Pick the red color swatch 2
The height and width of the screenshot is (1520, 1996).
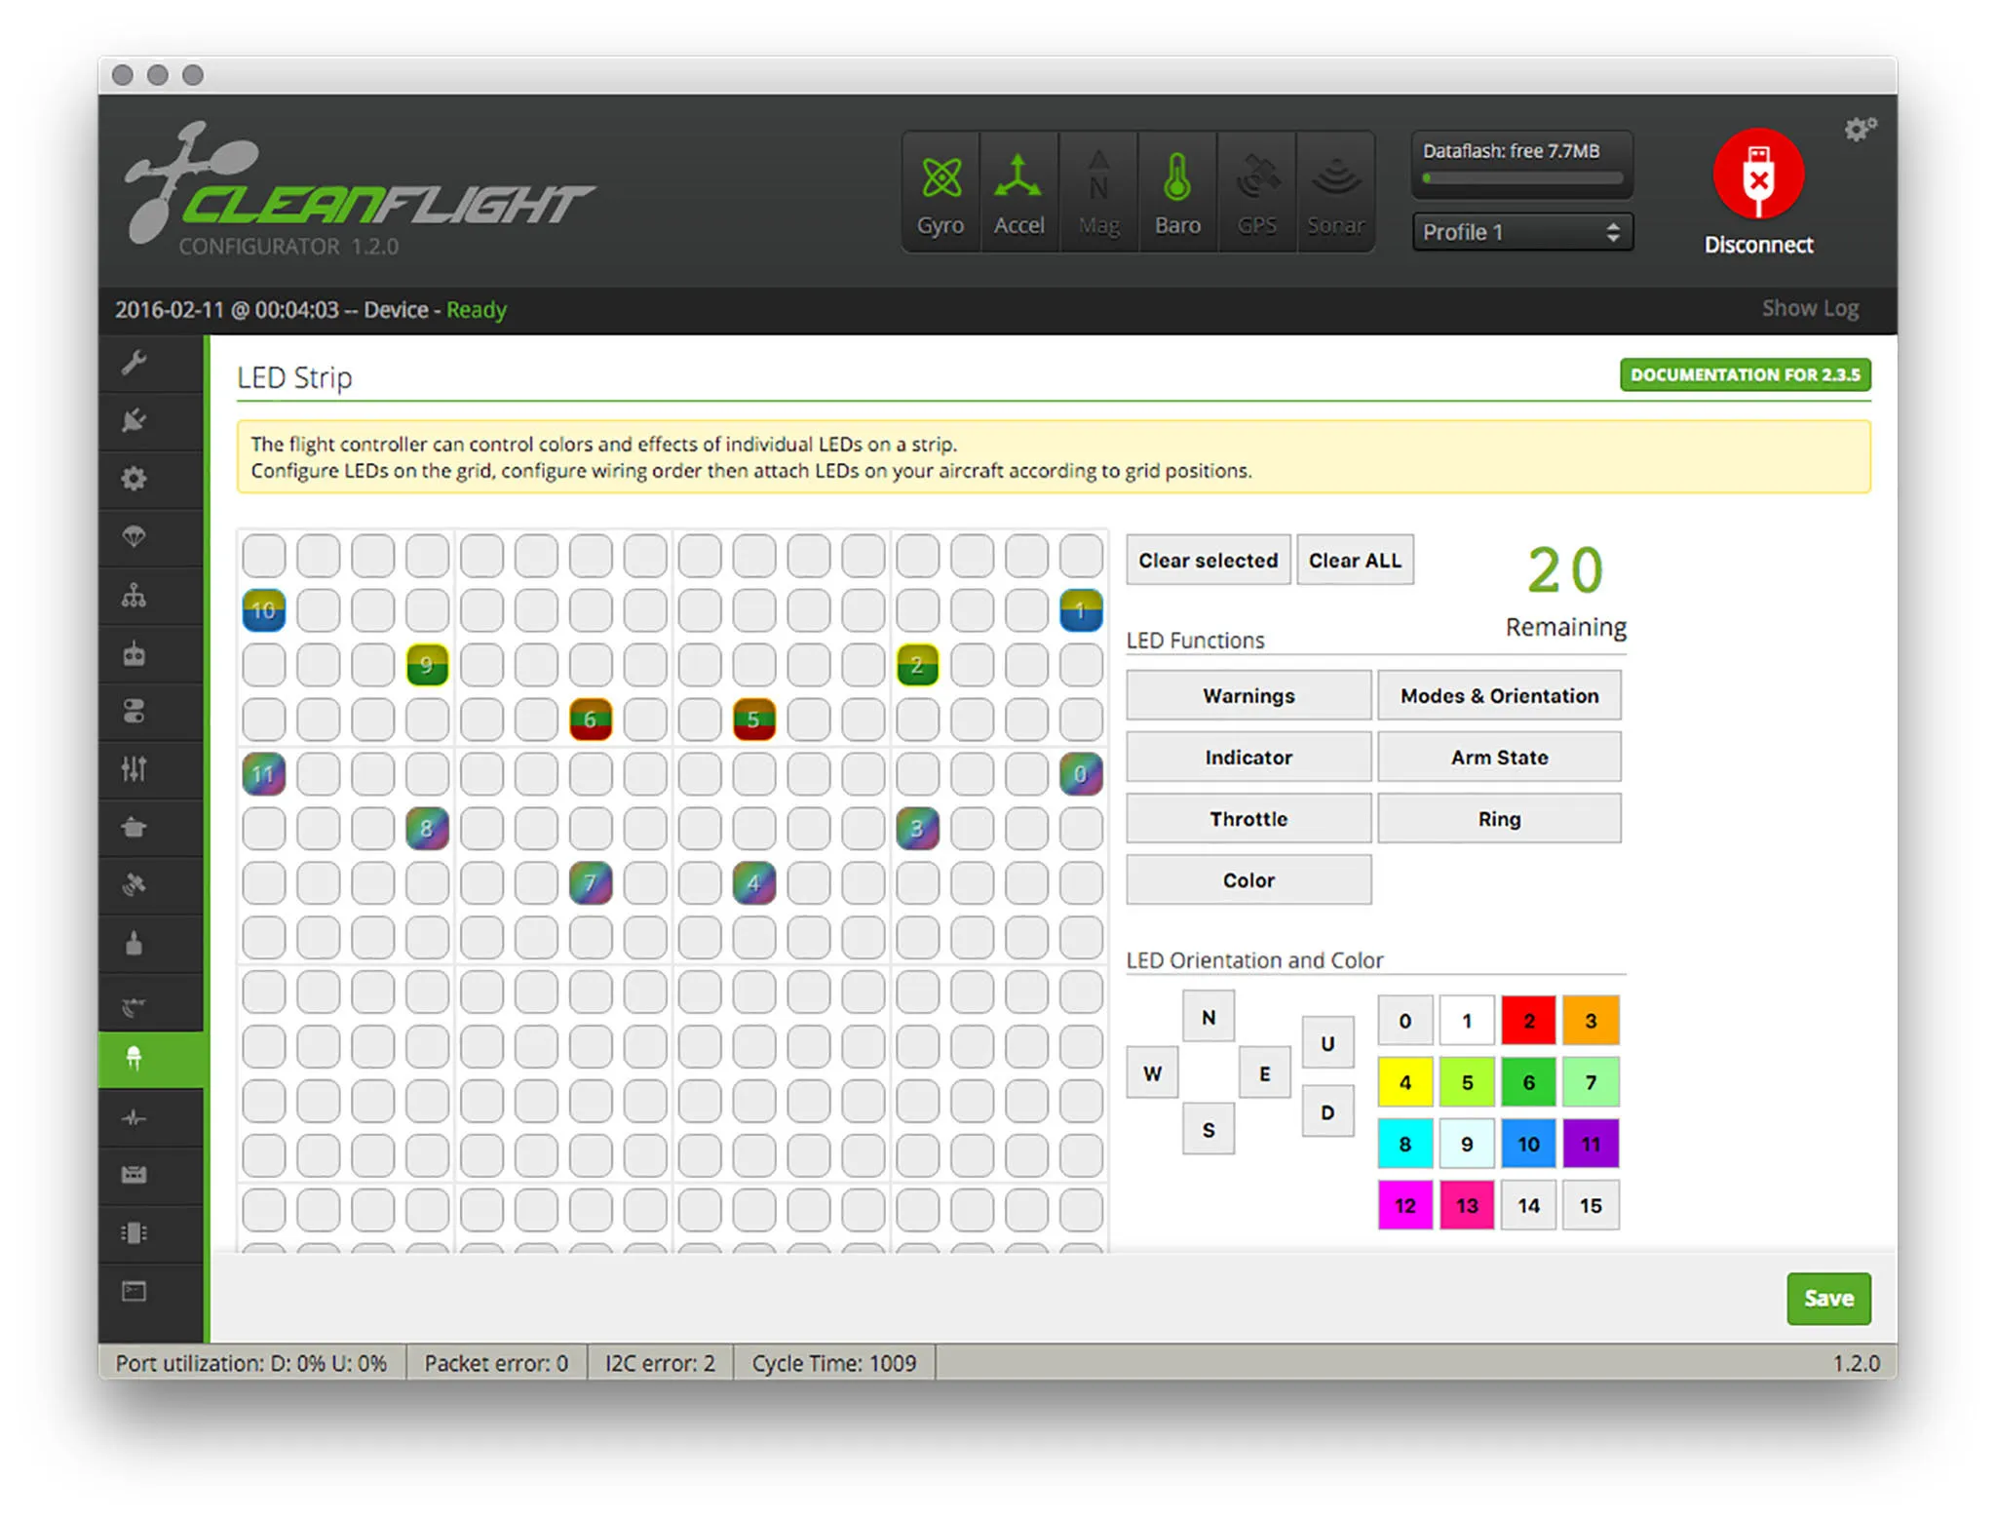click(1527, 1021)
